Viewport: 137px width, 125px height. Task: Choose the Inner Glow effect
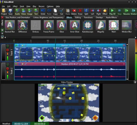75,26
